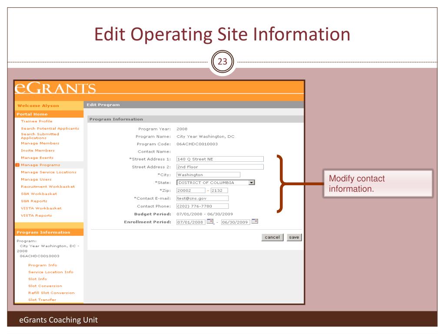Click the Edit Program header bar
445x334 pixels.
[193, 104]
